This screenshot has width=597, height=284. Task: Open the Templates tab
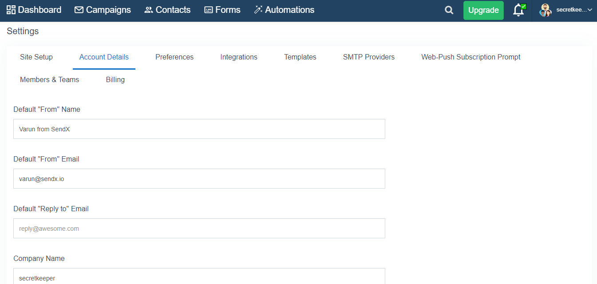[300, 57]
